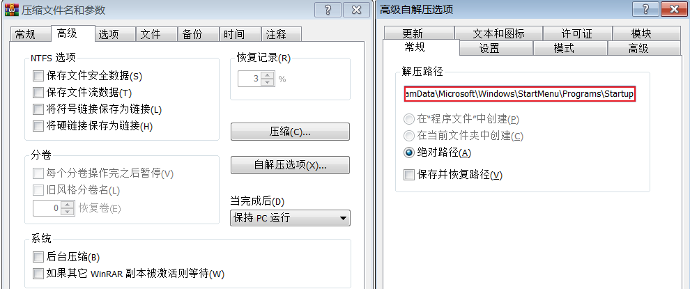Click the 压缩(C)... button
Screen dimensions: 690x289
pyautogui.click(x=290, y=132)
